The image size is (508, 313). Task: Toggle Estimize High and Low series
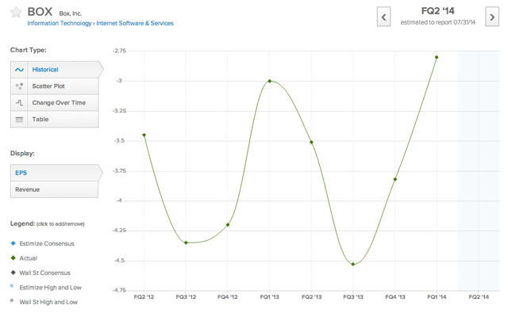[x=46, y=287]
